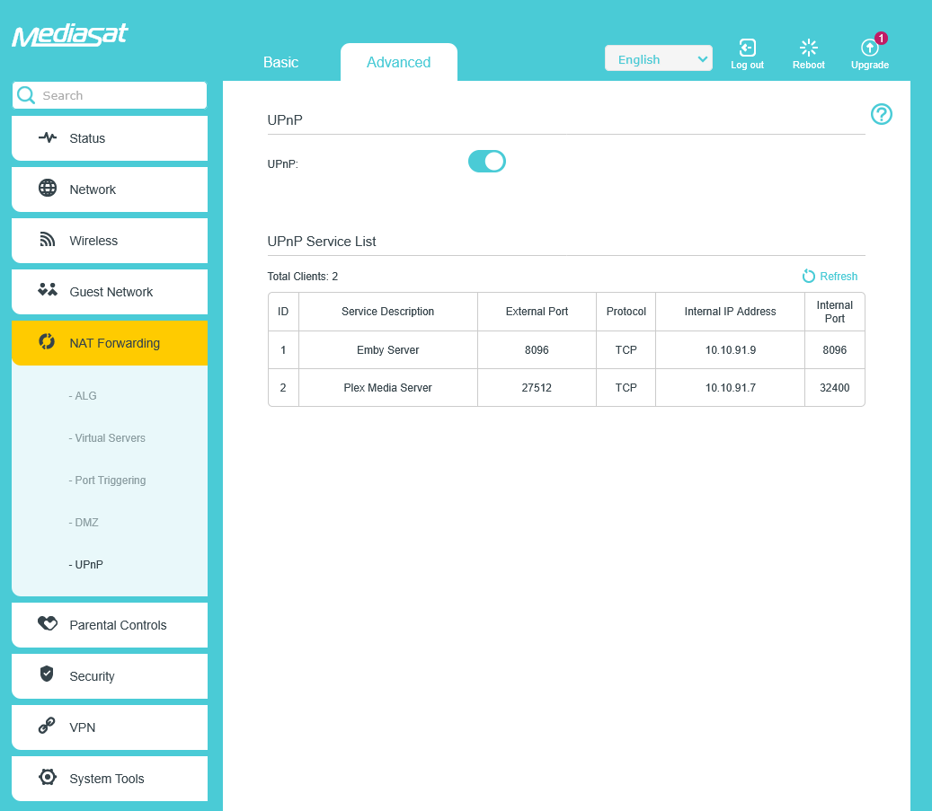932x811 pixels.
Task: Select the Plex Media Server row
Action: (x=387, y=388)
